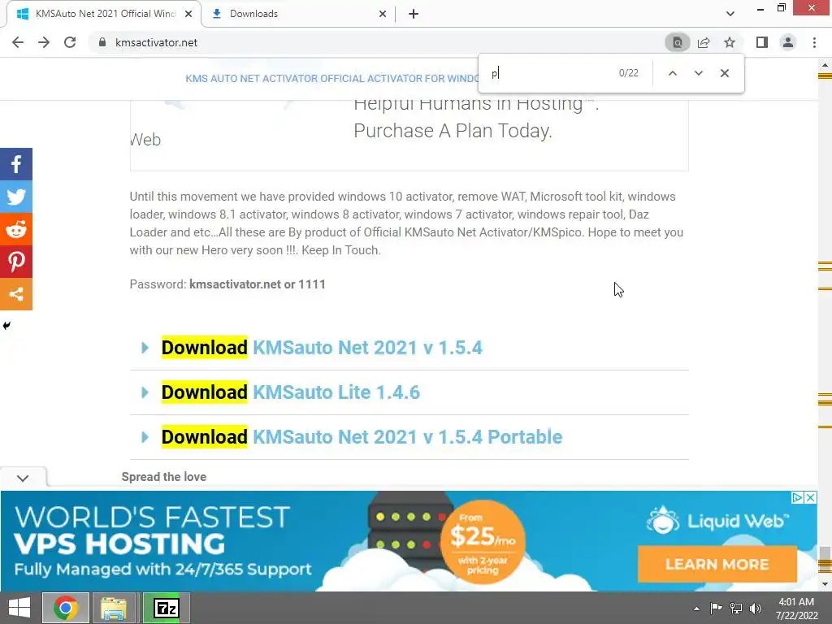Screen dimensions: 832x624
Task: Share page on Reddit
Action: click(x=16, y=228)
